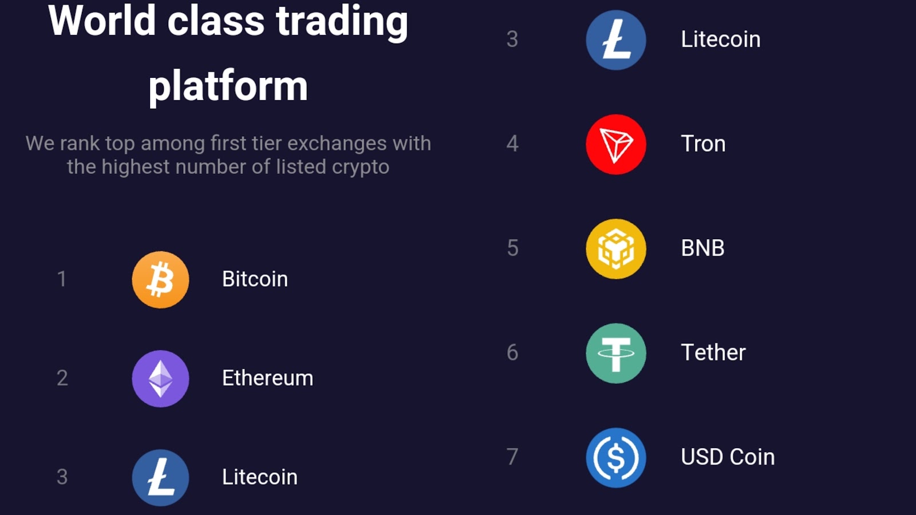Select the purple Ethereum diamond icon
The image size is (916, 515).
point(160,378)
